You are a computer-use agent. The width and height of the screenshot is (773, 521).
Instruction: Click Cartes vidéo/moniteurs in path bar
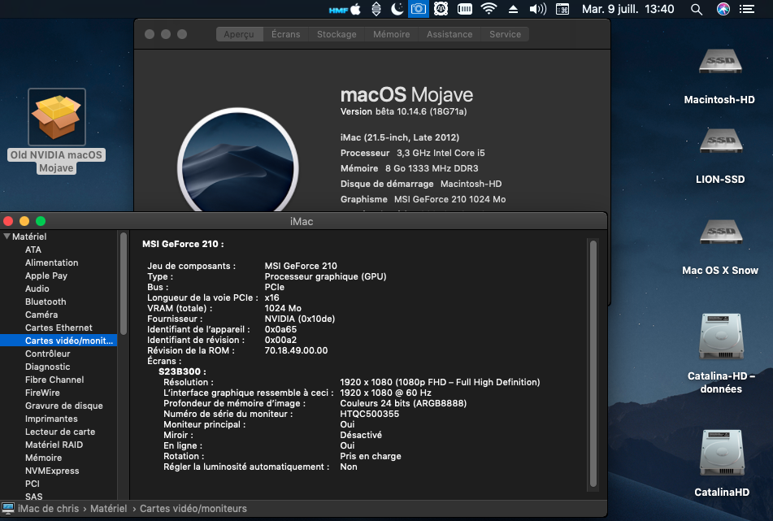(x=193, y=508)
